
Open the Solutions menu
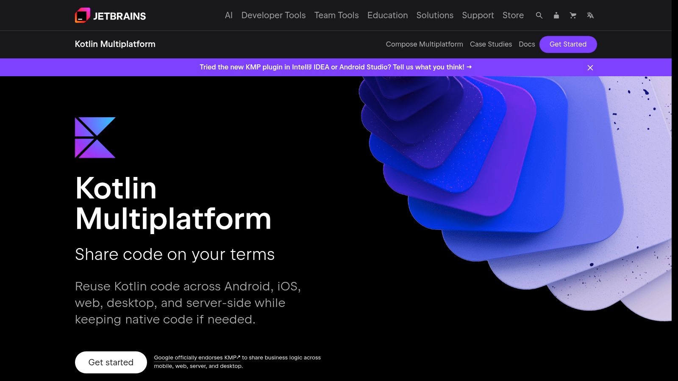tap(435, 15)
